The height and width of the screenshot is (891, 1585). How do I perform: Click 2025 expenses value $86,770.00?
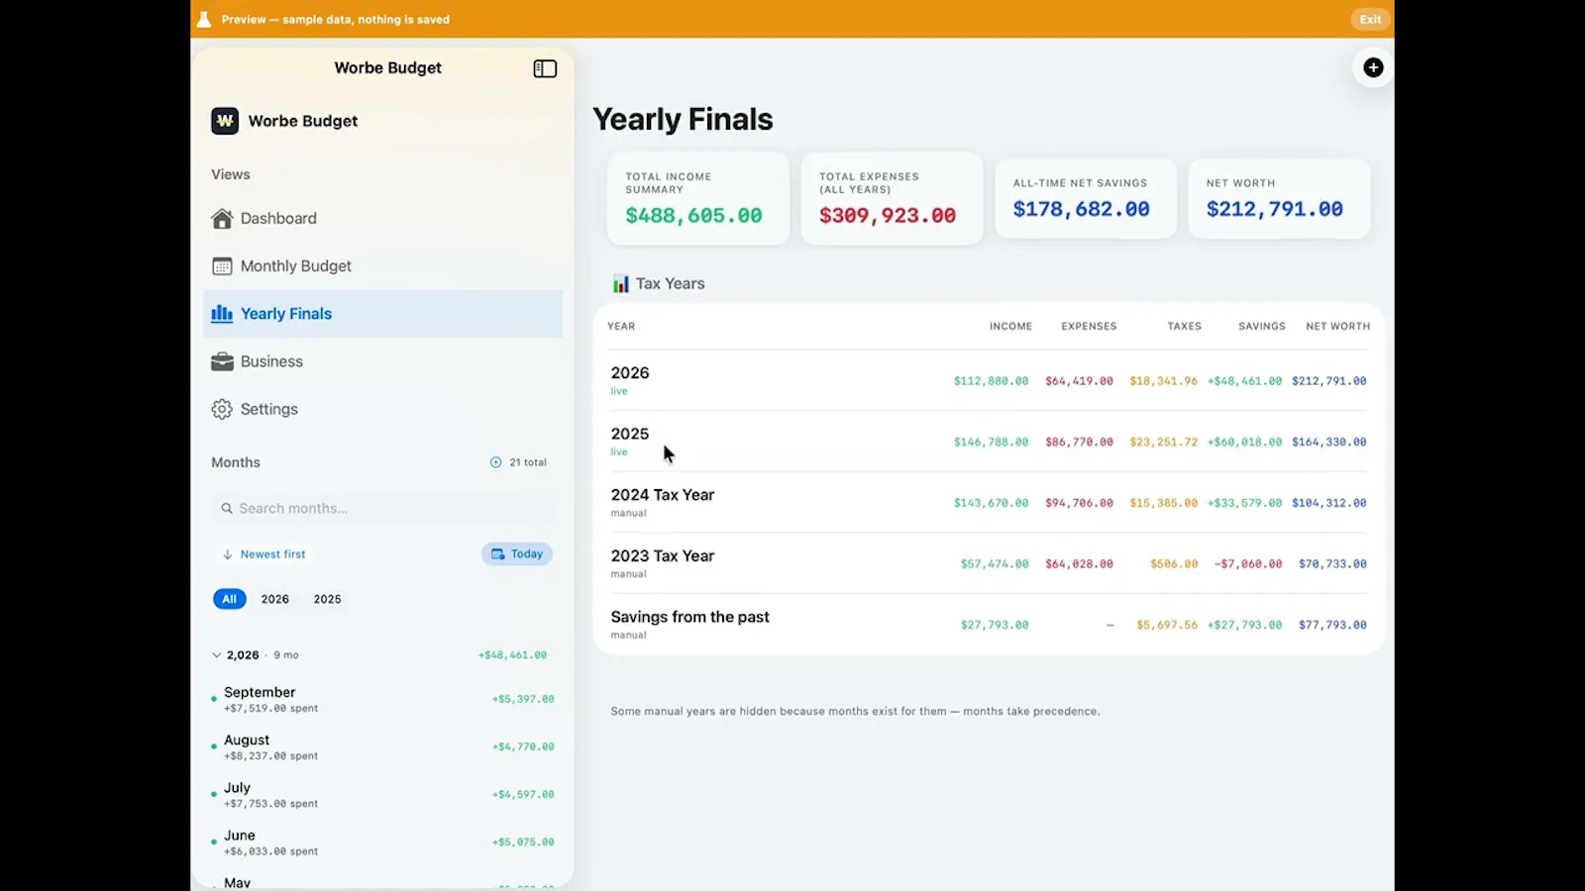(1079, 443)
